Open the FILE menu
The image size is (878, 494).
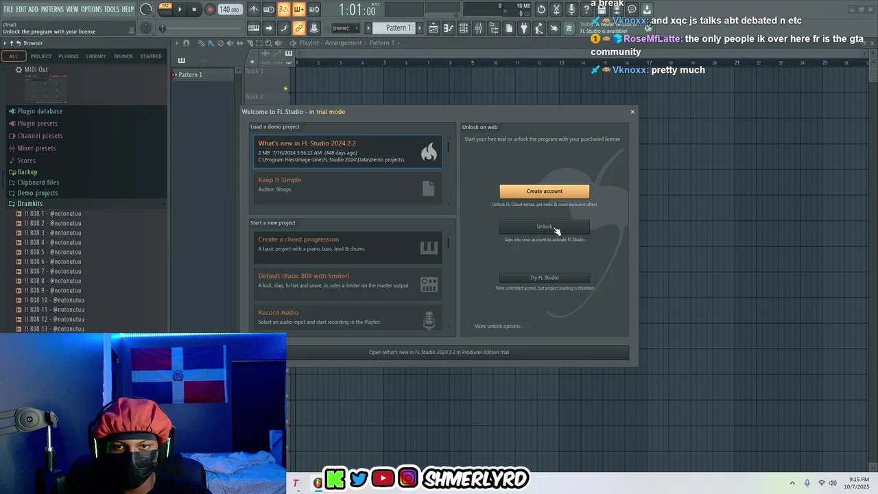click(8, 9)
